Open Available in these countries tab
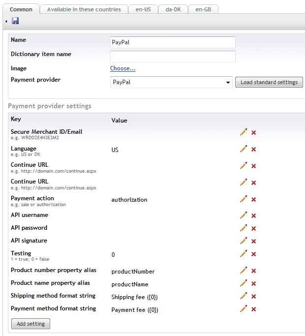This screenshot has width=305, height=336. 84,9
